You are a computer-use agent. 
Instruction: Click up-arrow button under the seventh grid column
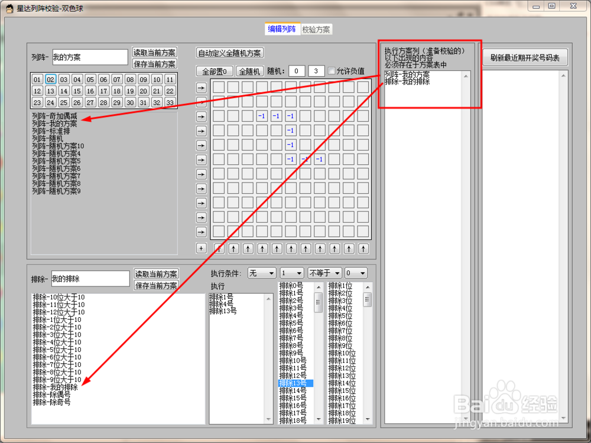[x=306, y=249]
